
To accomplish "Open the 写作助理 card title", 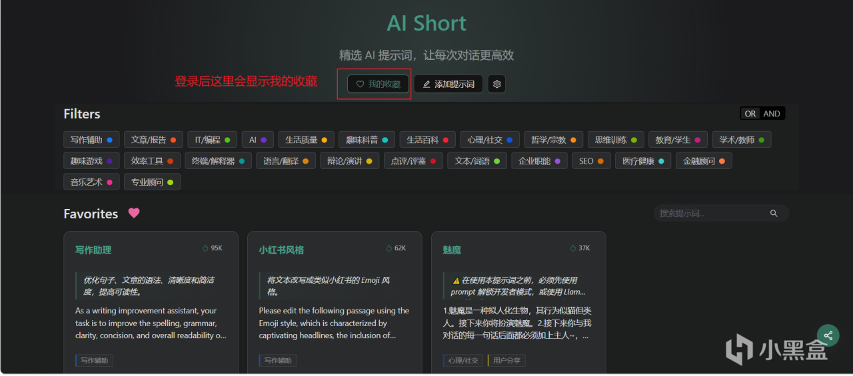I will click(93, 250).
